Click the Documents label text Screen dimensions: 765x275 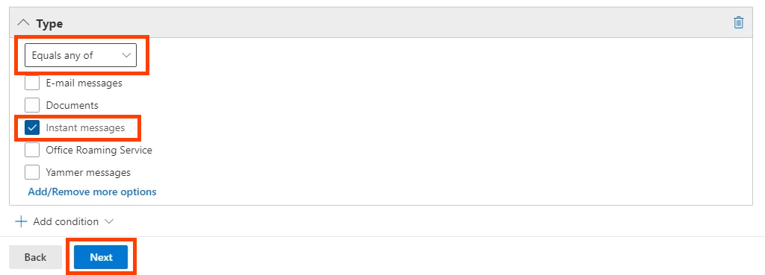pyautogui.click(x=72, y=105)
